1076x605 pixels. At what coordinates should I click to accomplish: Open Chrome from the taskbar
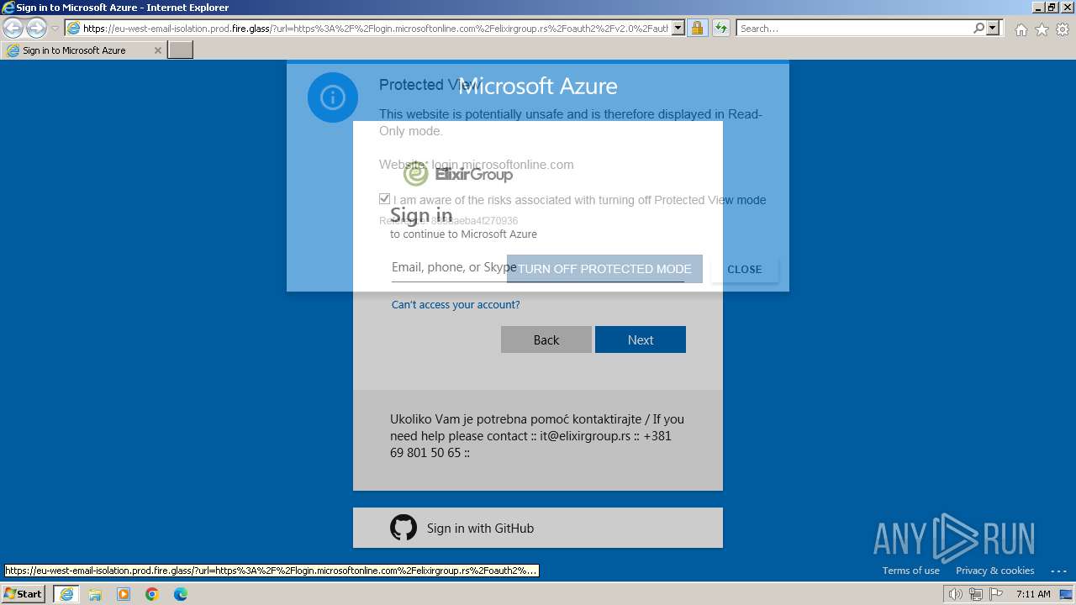point(152,594)
